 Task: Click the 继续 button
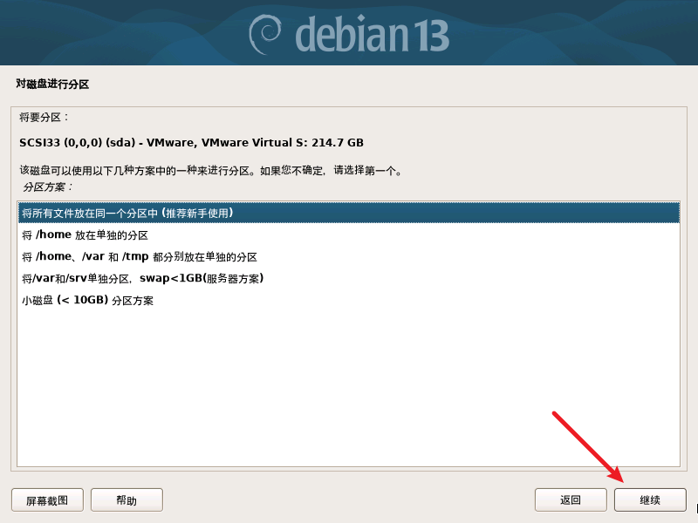click(650, 499)
